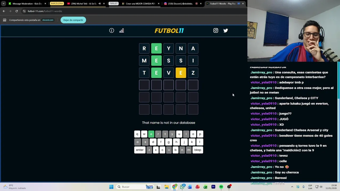Close the Futbol11 Wordle tab
Viewport: 340px width, 191px height.
click(x=243, y=4)
